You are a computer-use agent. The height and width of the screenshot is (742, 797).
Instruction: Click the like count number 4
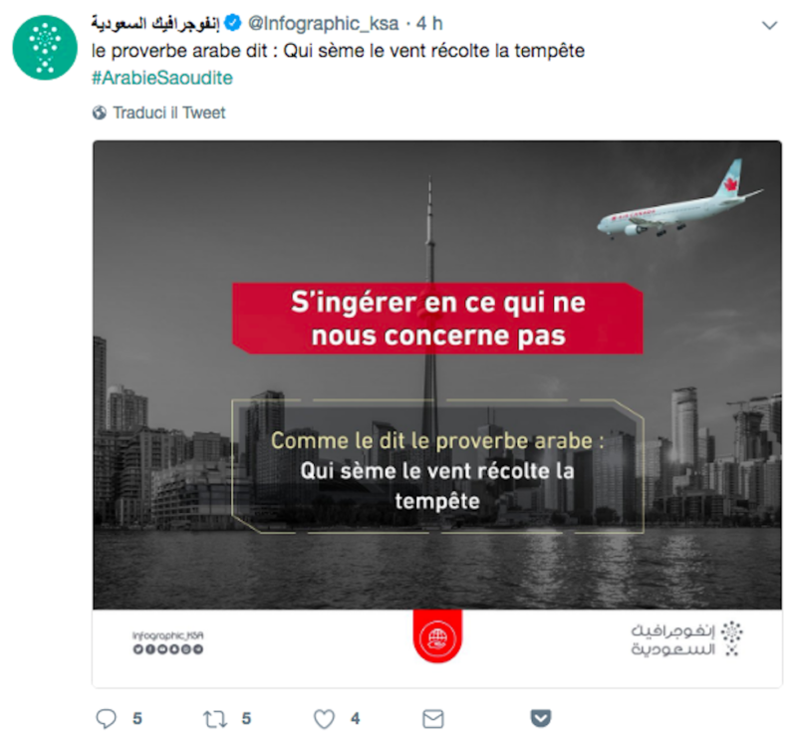point(356,719)
